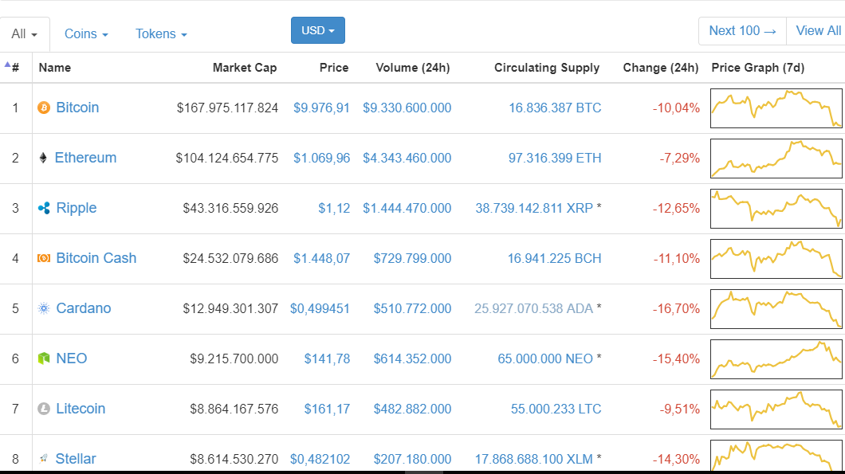Click the Bitcoin Cash logo icon
Viewport: 845px width, 474px height.
(x=44, y=258)
